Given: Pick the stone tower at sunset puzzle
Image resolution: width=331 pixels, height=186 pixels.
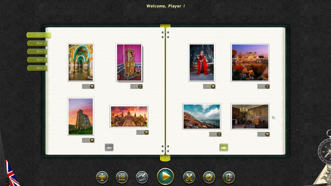Looking at the screenshot, I should (x=80, y=116).
